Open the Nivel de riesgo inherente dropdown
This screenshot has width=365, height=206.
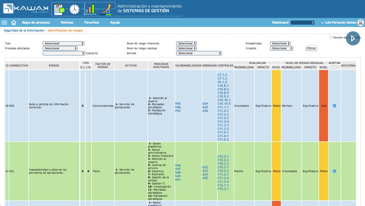pyautogui.click(x=186, y=43)
